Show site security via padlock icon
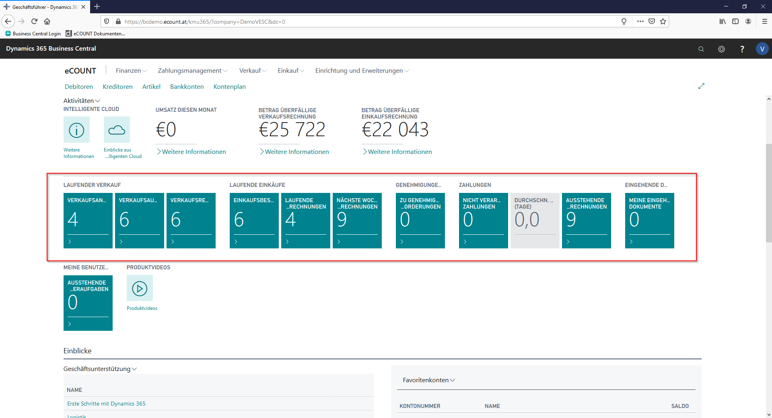772x418 pixels. tap(118, 21)
